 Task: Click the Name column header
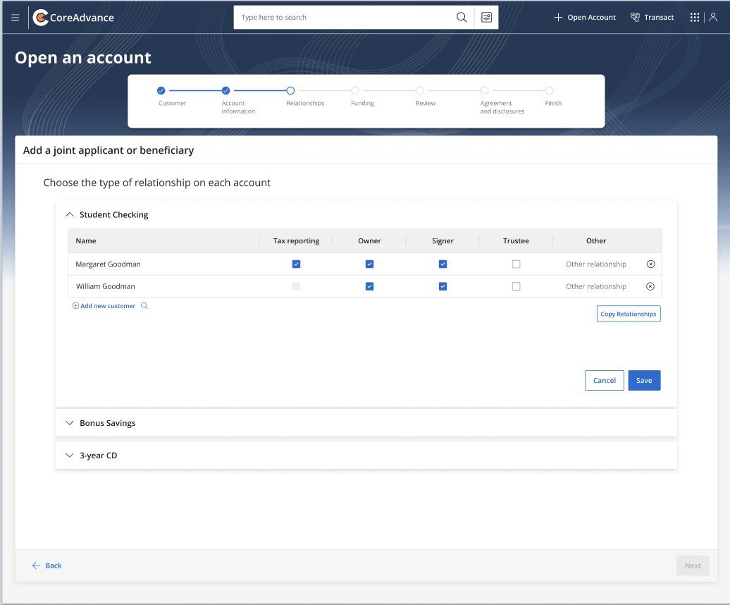click(86, 240)
